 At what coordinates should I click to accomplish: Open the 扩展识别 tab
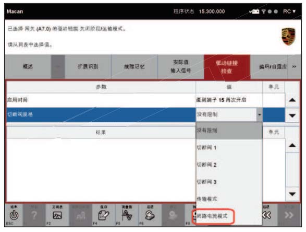(88, 67)
